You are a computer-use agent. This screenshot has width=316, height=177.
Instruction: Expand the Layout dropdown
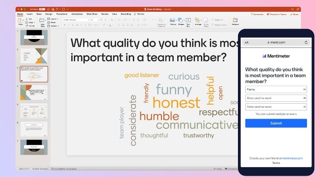53,19
